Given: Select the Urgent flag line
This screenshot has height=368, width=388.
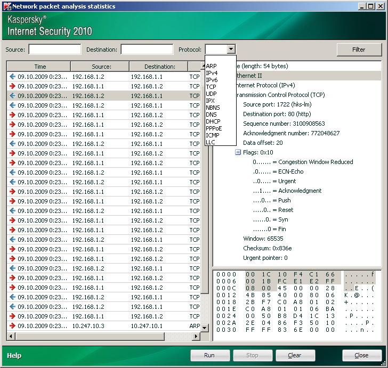Looking at the screenshot, I should (x=274, y=181).
